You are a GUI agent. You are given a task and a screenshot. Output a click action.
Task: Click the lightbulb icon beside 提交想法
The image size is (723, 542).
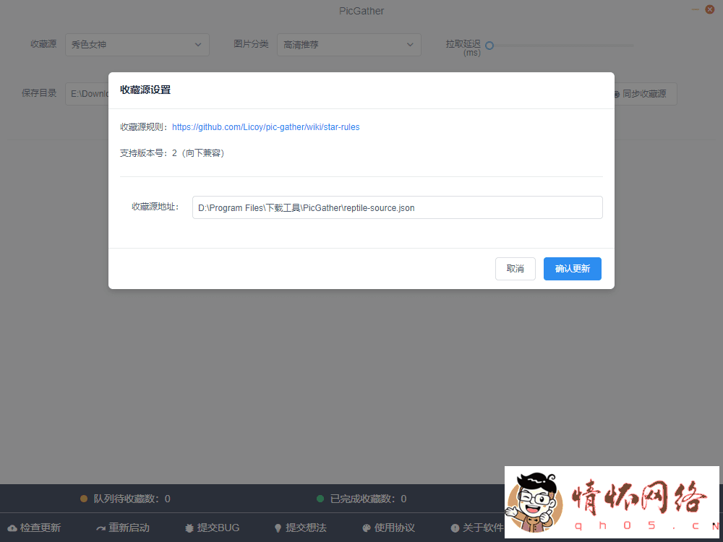278,528
